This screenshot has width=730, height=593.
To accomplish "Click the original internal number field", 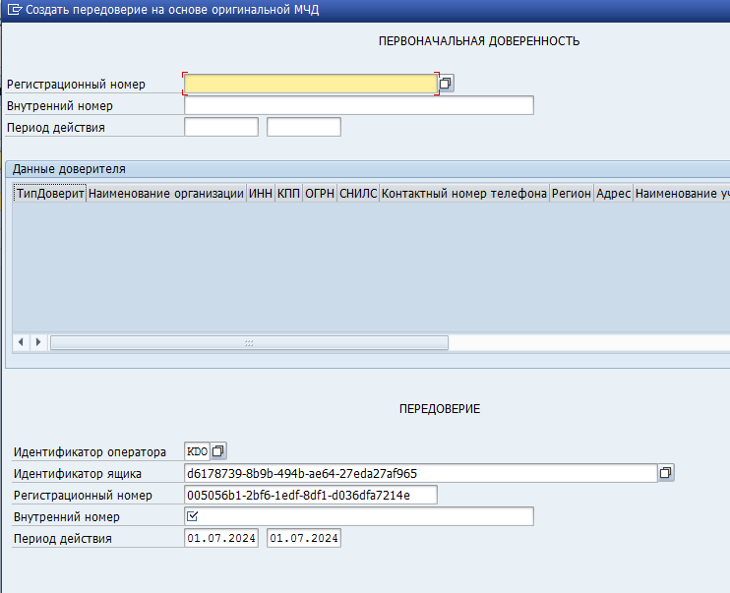I will coord(358,105).
